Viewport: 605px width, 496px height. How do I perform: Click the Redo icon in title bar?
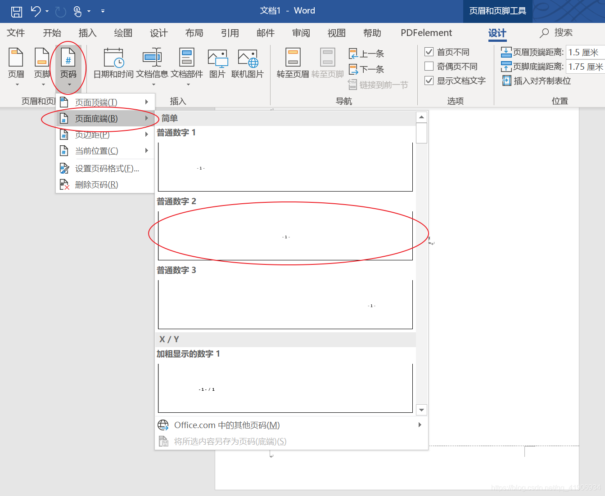(60, 11)
